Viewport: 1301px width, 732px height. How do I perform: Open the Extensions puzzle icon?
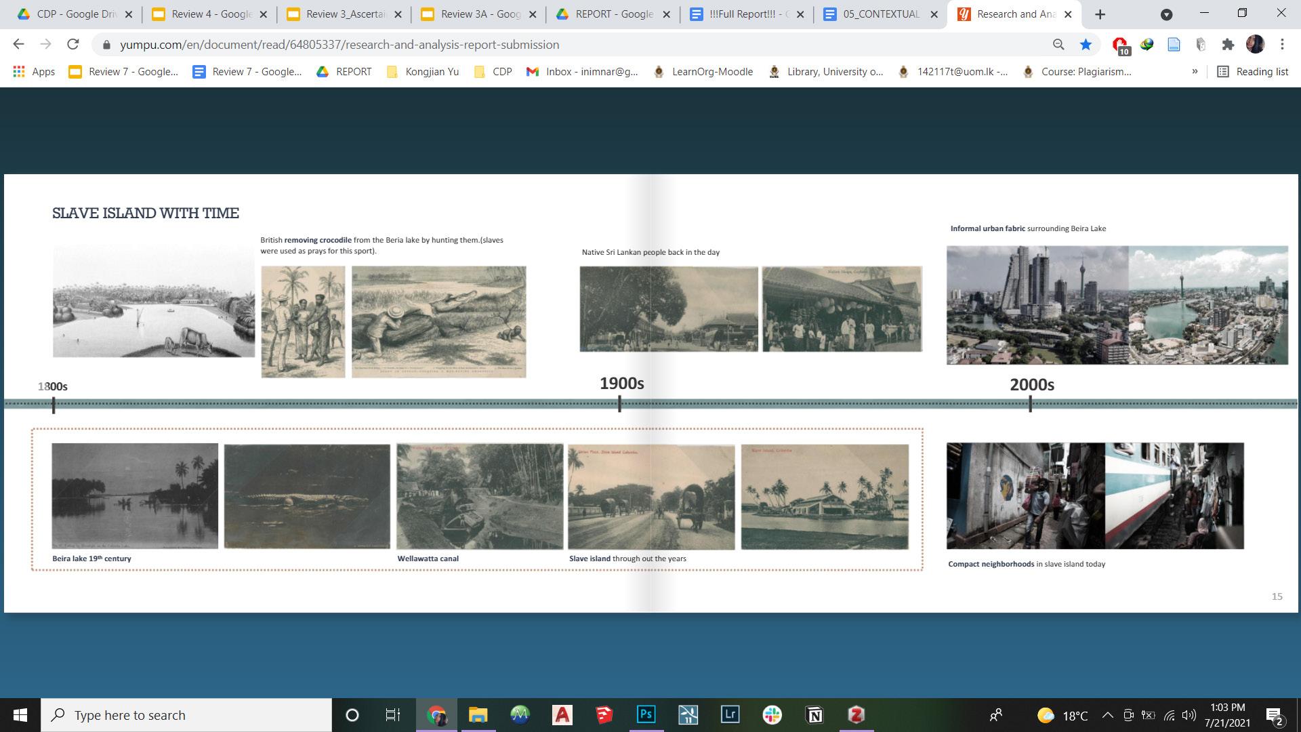coord(1228,45)
